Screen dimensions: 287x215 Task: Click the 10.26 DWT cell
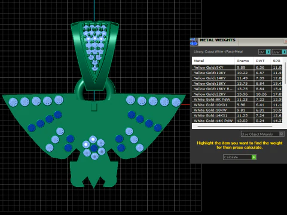pyautogui.click(x=262, y=94)
